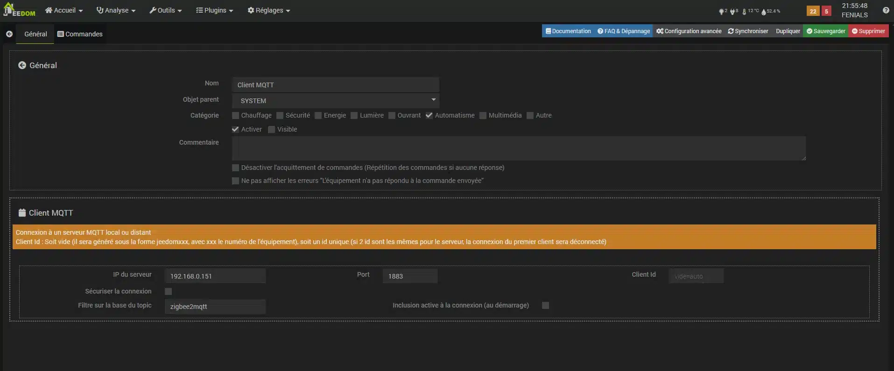Click the Commentaire text area
This screenshot has width=894, height=371.
[519, 148]
